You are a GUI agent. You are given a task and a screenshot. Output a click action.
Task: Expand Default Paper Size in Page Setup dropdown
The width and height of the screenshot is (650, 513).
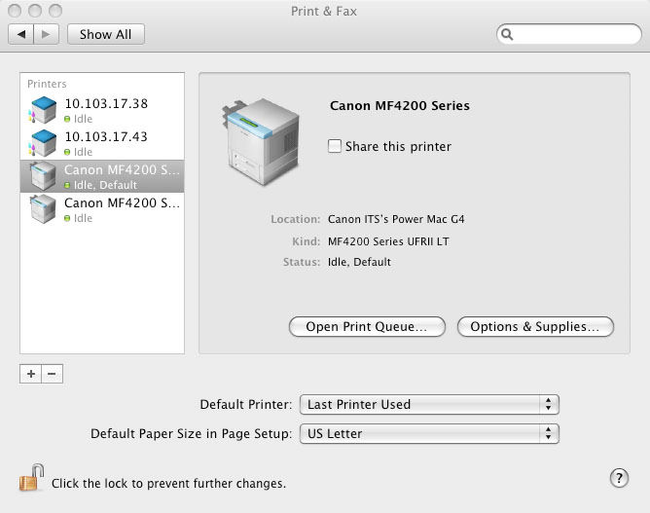click(428, 433)
